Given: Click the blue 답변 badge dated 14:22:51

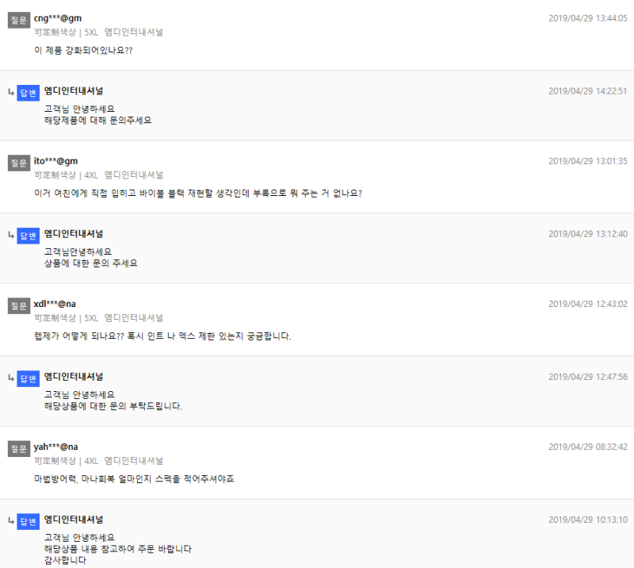Looking at the screenshot, I should point(28,93).
